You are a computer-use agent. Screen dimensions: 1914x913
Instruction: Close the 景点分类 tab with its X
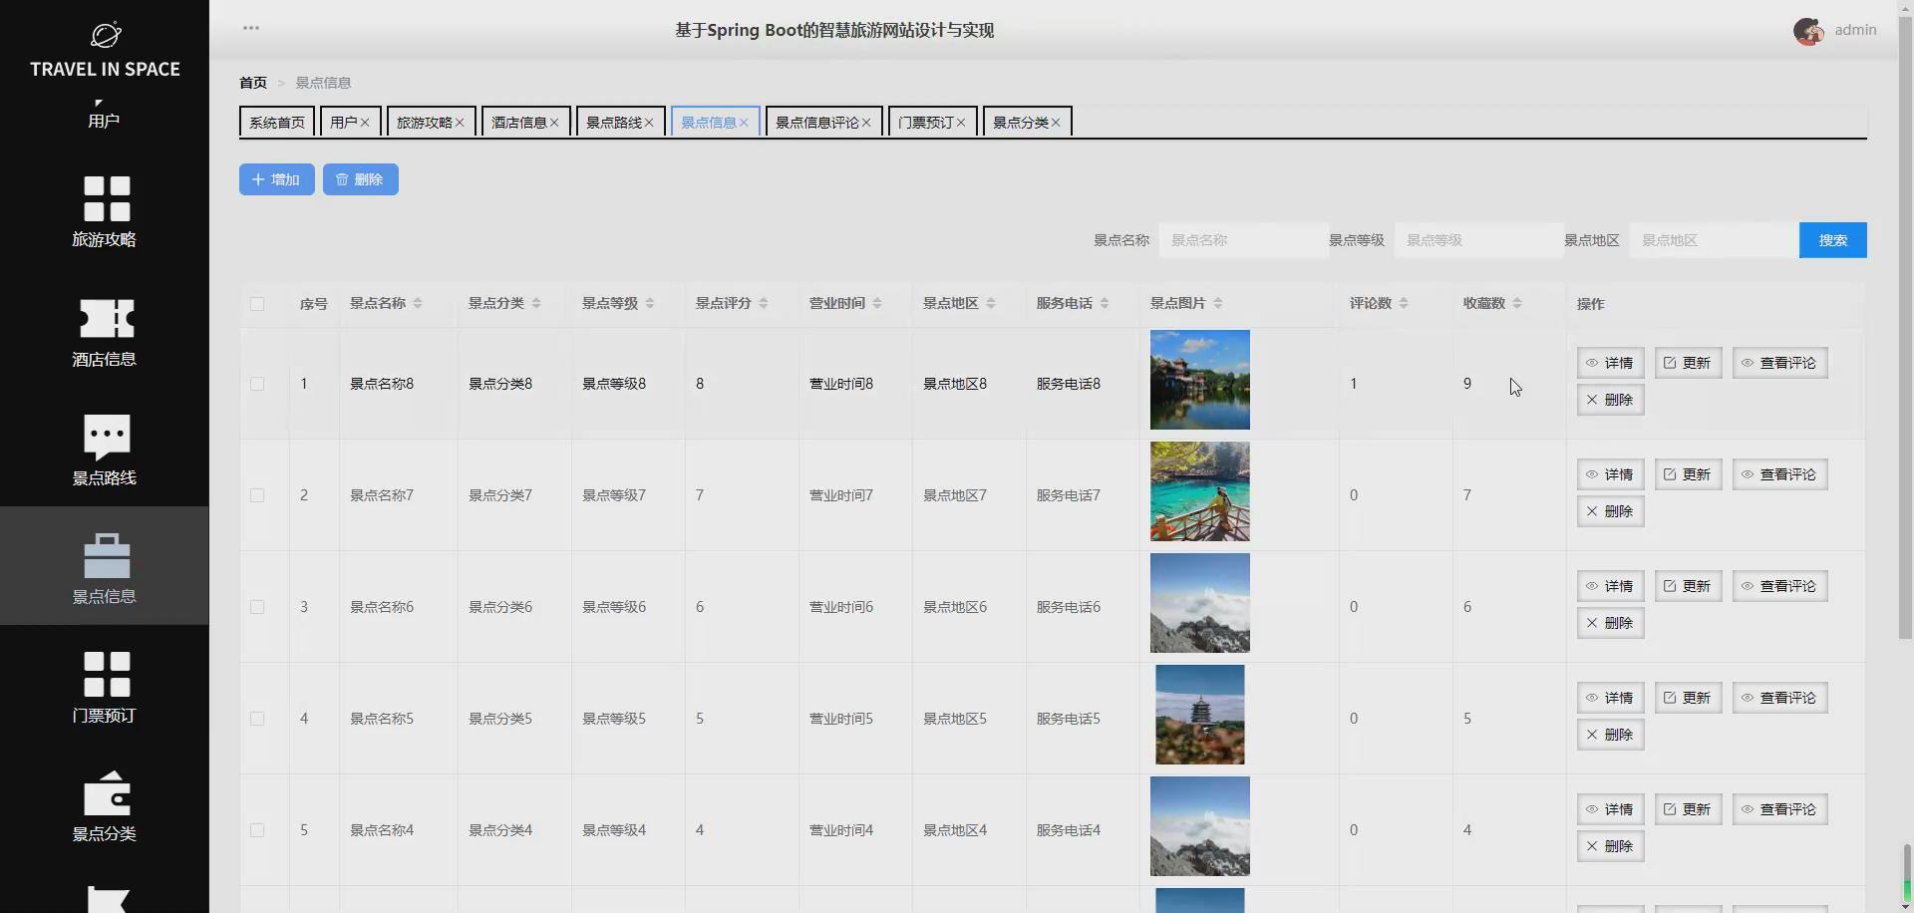[x=1056, y=123]
